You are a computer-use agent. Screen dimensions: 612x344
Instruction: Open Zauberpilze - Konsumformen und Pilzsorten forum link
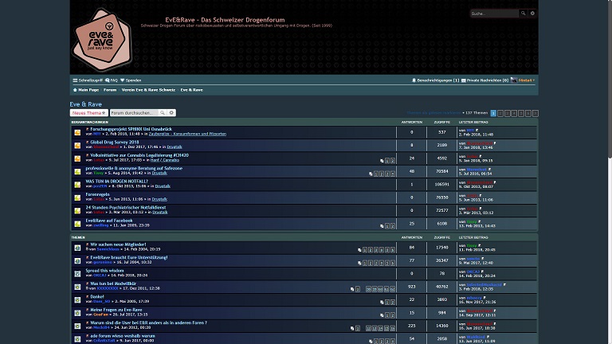coord(187,134)
